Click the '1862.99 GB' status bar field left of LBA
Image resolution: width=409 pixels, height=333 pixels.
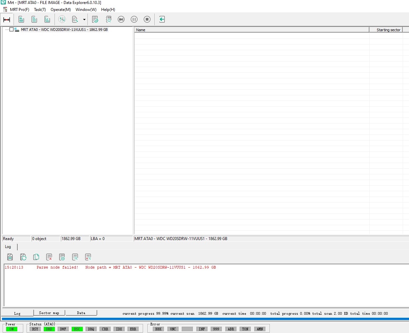[75, 239]
